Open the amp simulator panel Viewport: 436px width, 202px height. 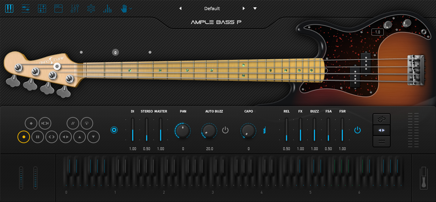58,8
